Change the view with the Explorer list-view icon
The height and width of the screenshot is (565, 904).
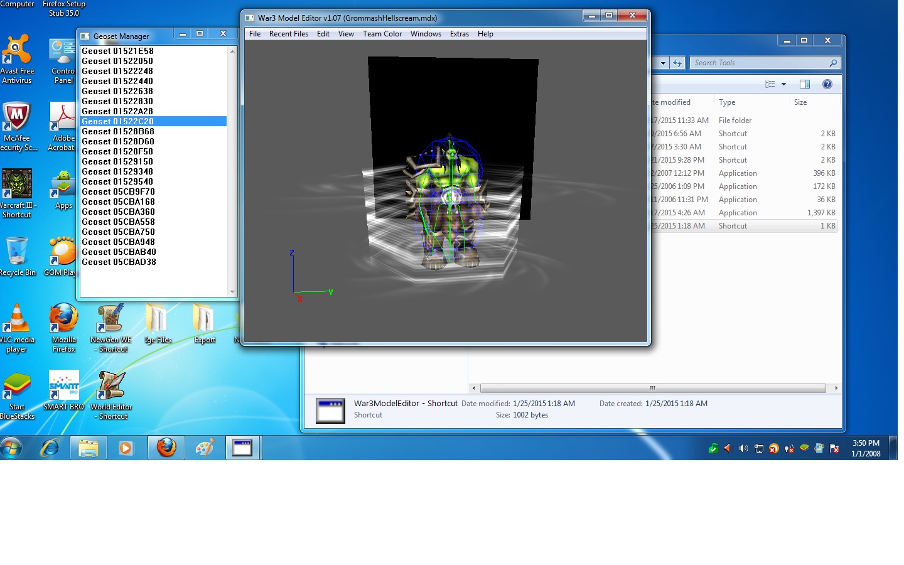770,84
